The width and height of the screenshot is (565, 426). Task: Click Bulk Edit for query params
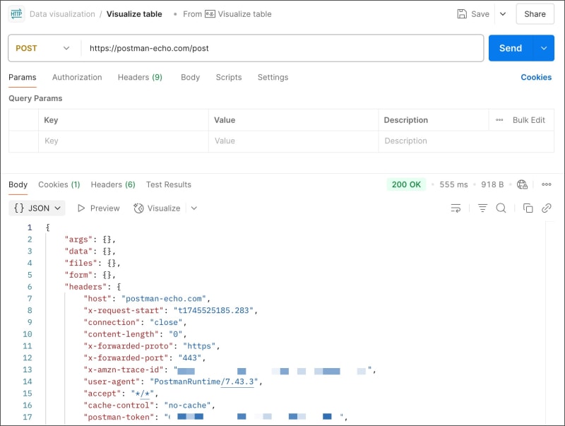(528, 120)
